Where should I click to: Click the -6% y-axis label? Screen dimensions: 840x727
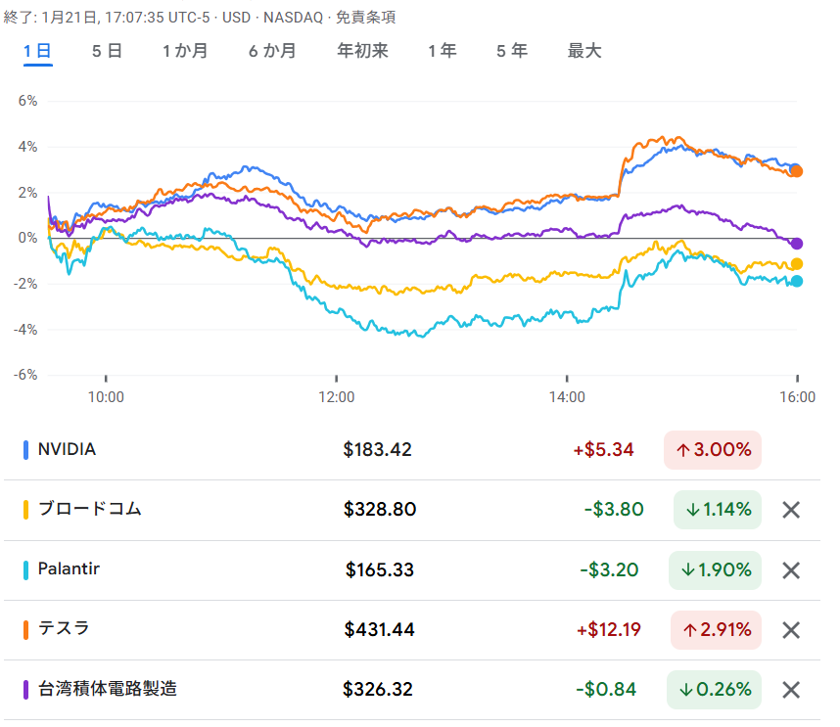25,375
